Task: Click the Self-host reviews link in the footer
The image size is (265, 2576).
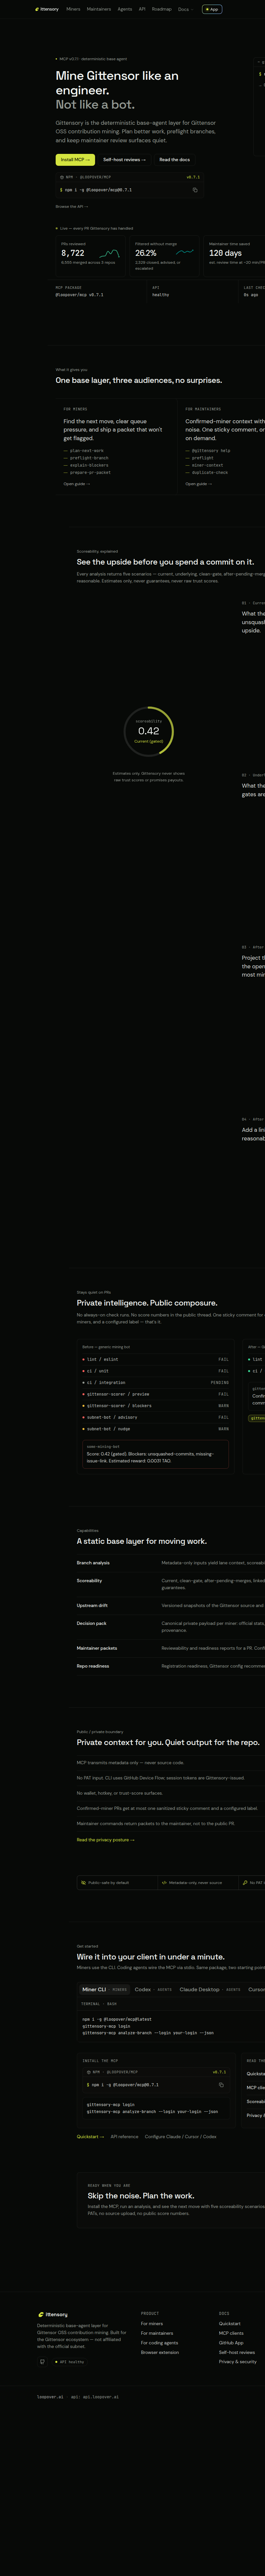Action: (237, 2352)
